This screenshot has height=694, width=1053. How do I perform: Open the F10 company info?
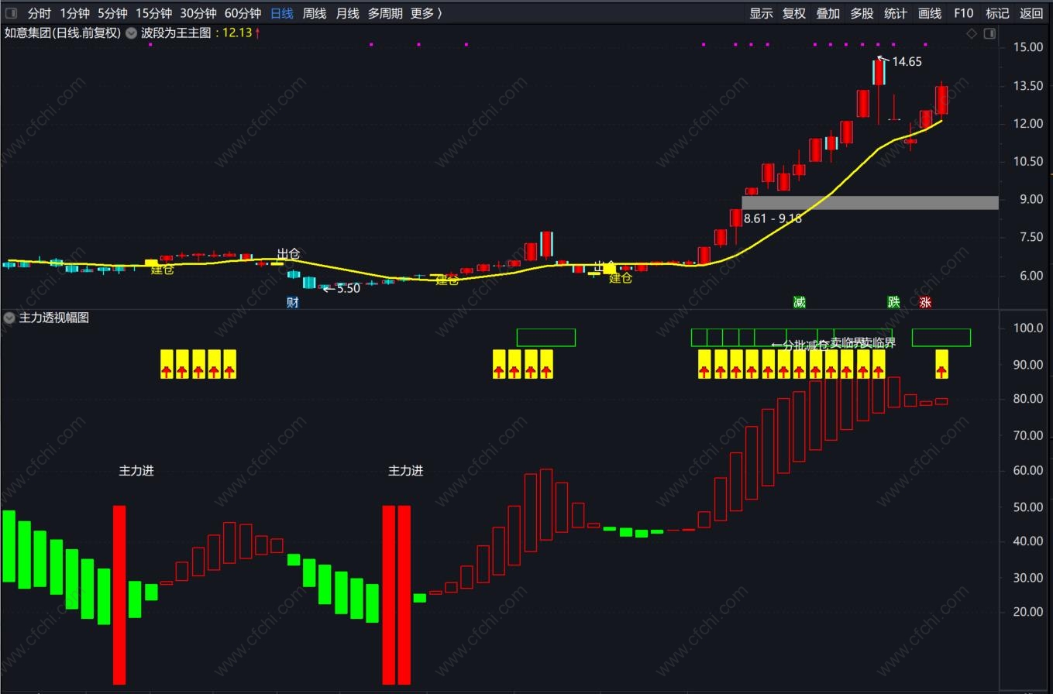point(963,13)
